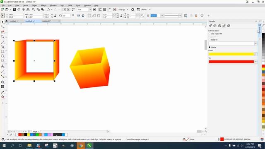Open Chrome from the Windows taskbar
This screenshot has width=265, height=149.
pos(81,145)
